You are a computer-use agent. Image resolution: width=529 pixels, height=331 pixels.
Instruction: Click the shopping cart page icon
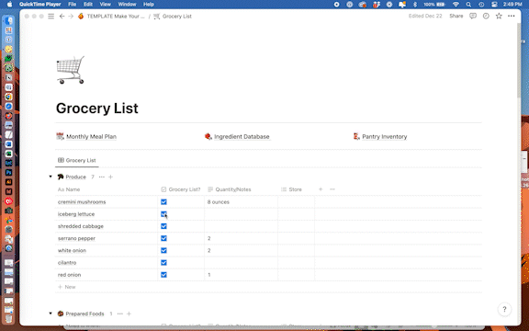(71, 70)
